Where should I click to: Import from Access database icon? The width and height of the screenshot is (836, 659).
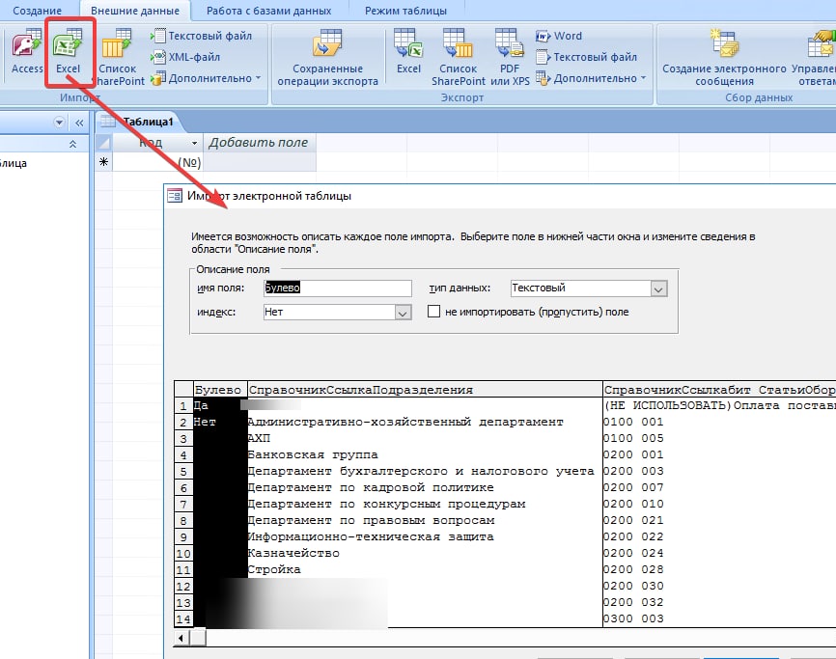[x=27, y=52]
